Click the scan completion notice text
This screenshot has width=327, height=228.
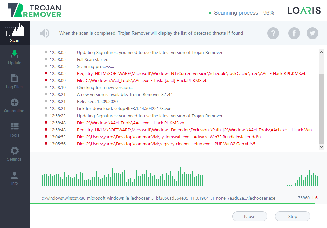coord(151,33)
